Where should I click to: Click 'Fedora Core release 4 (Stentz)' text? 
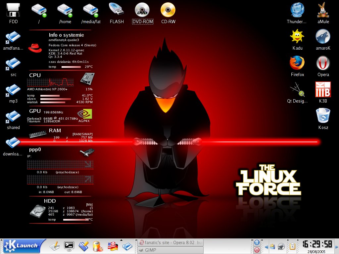(73, 45)
